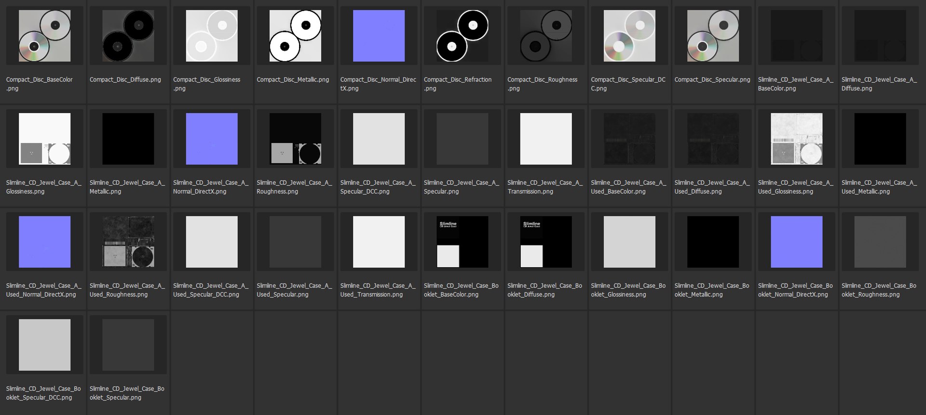This screenshot has height=415, width=926.
Task: Click Slimline_CD_Jewel_Case_Booklet_Diffuse.png thumbnail
Action: [x=546, y=242]
